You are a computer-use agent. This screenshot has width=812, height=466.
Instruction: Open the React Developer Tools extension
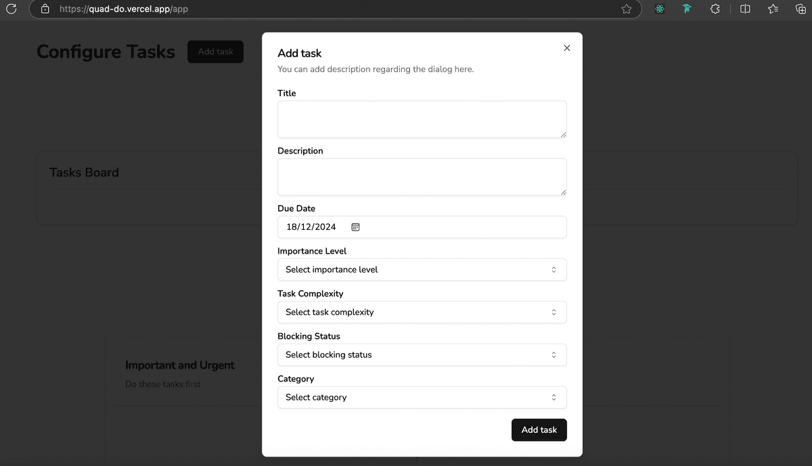tap(659, 9)
